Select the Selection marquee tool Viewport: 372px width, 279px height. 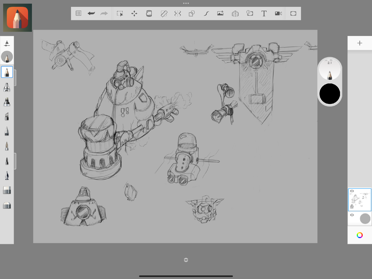click(120, 13)
